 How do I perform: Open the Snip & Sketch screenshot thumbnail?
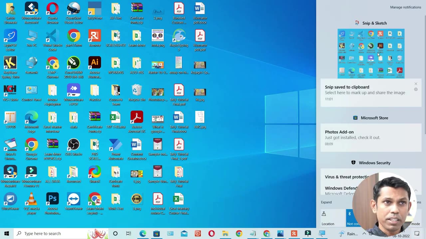pyautogui.click(x=371, y=53)
